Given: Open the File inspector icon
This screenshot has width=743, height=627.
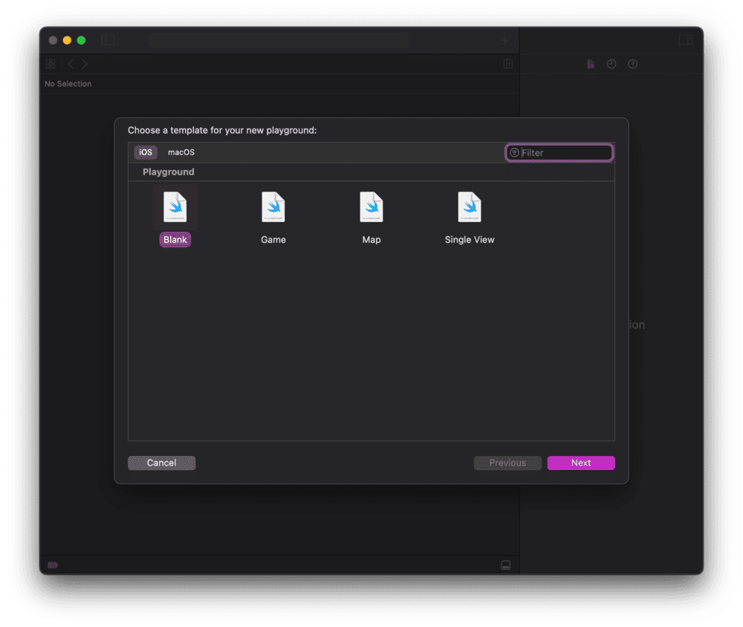Looking at the screenshot, I should [x=591, y=64].
